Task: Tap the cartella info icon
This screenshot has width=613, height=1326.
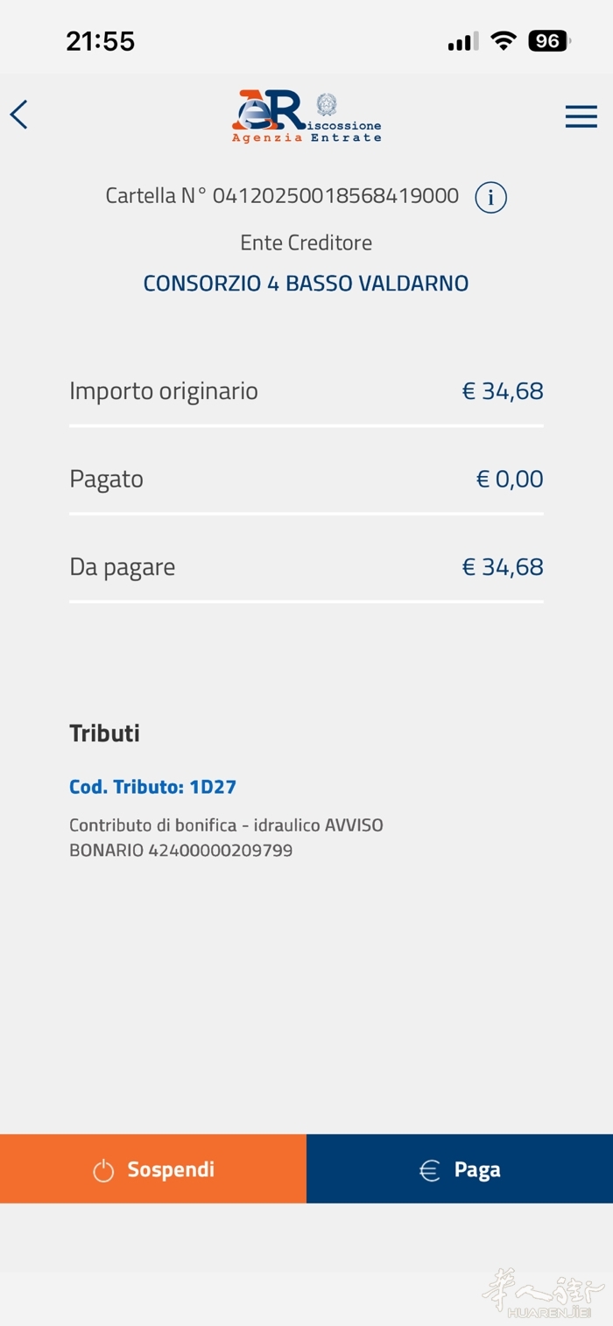Action: click(490, 198)
